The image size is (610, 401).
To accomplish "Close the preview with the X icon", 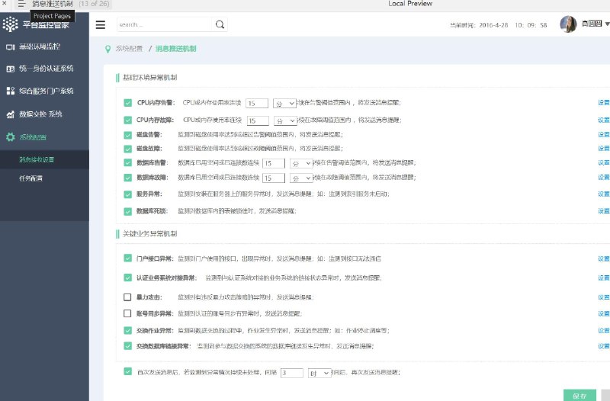I will tap(5, 3).
